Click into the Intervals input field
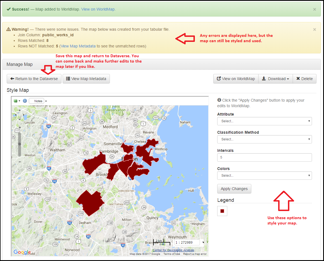This screenshot has width=324, height=261. [x=264, y=157]
